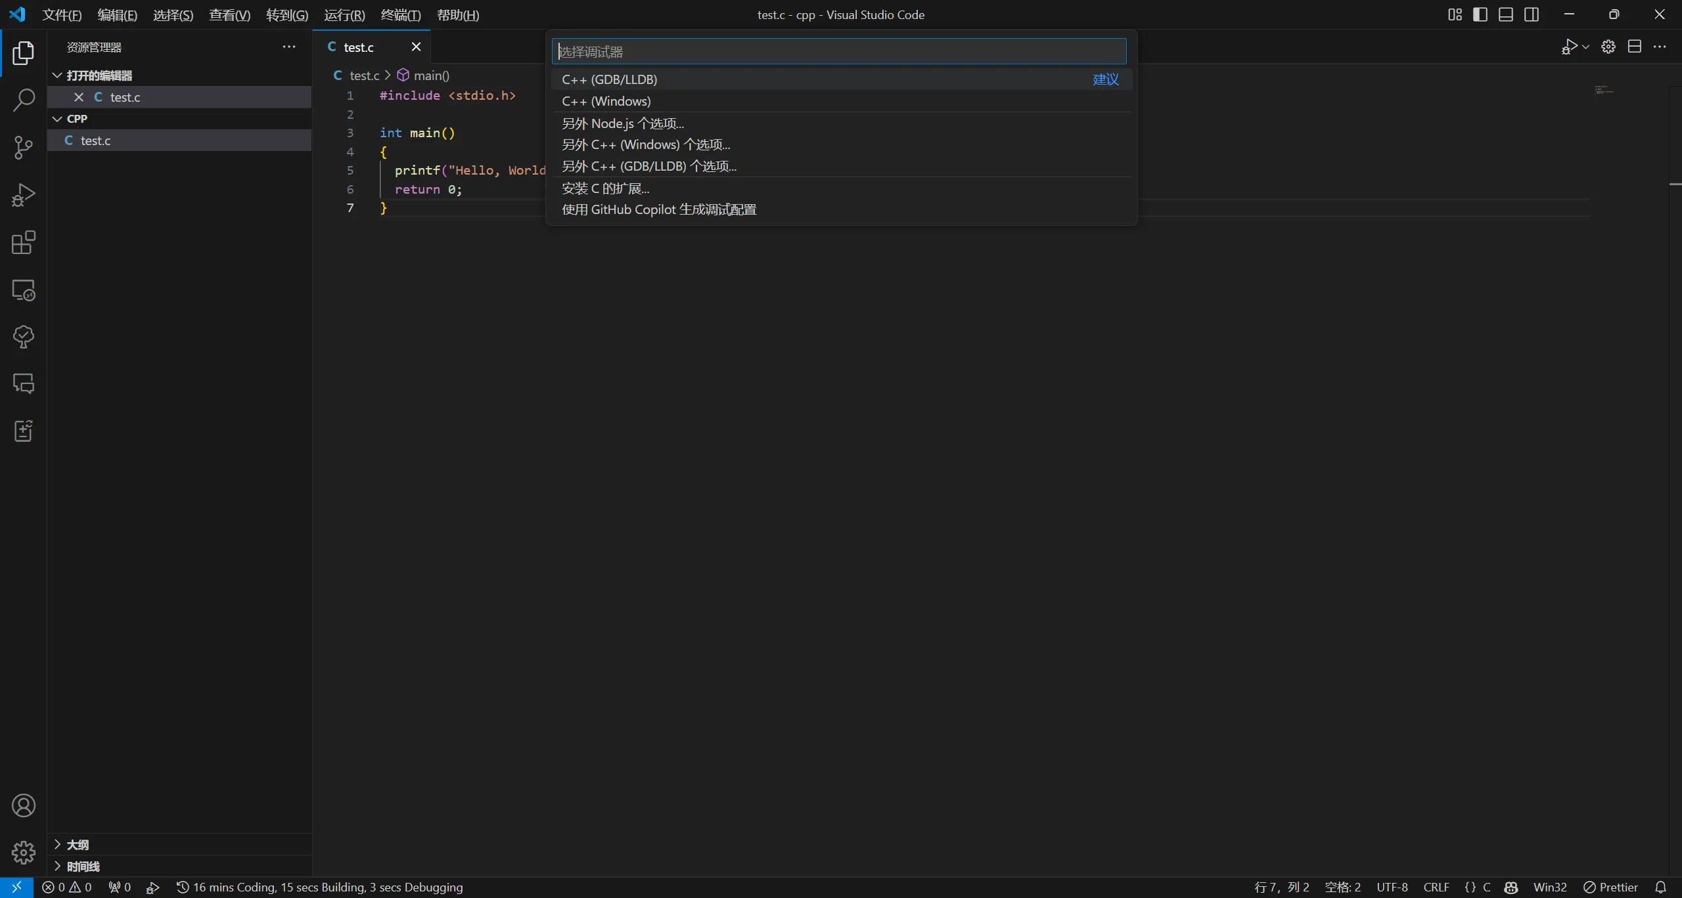The image size is (1682, 898).
Task: Open the run button dropdown arrow
Action: 1586,47
